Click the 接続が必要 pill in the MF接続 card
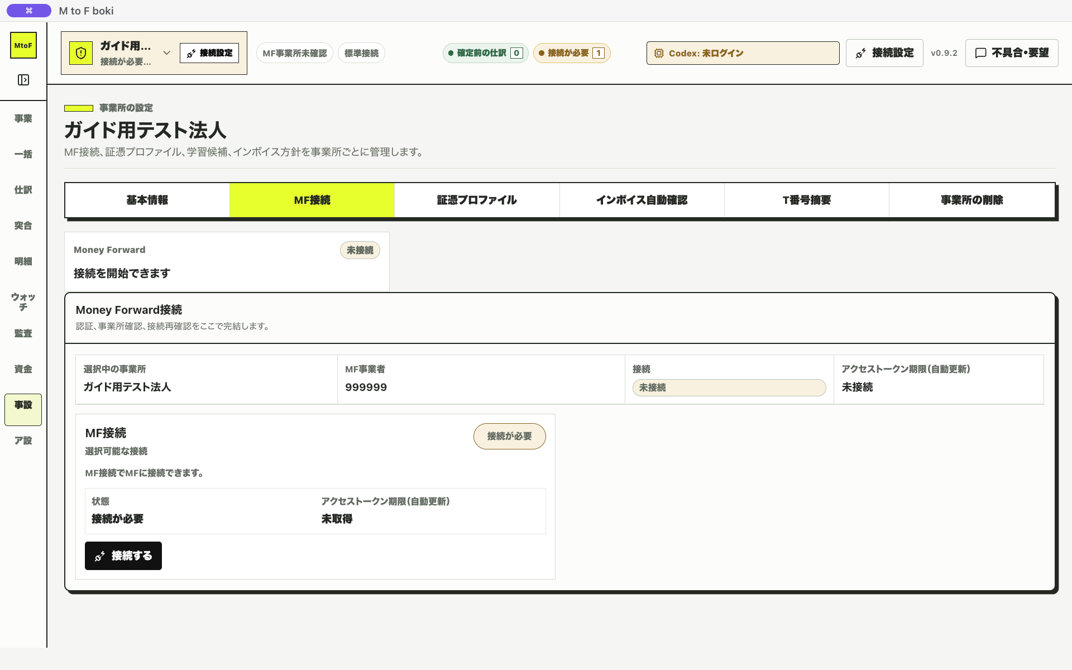The width and height of the screenshot is (1072, 670). (x=509, y=436)
